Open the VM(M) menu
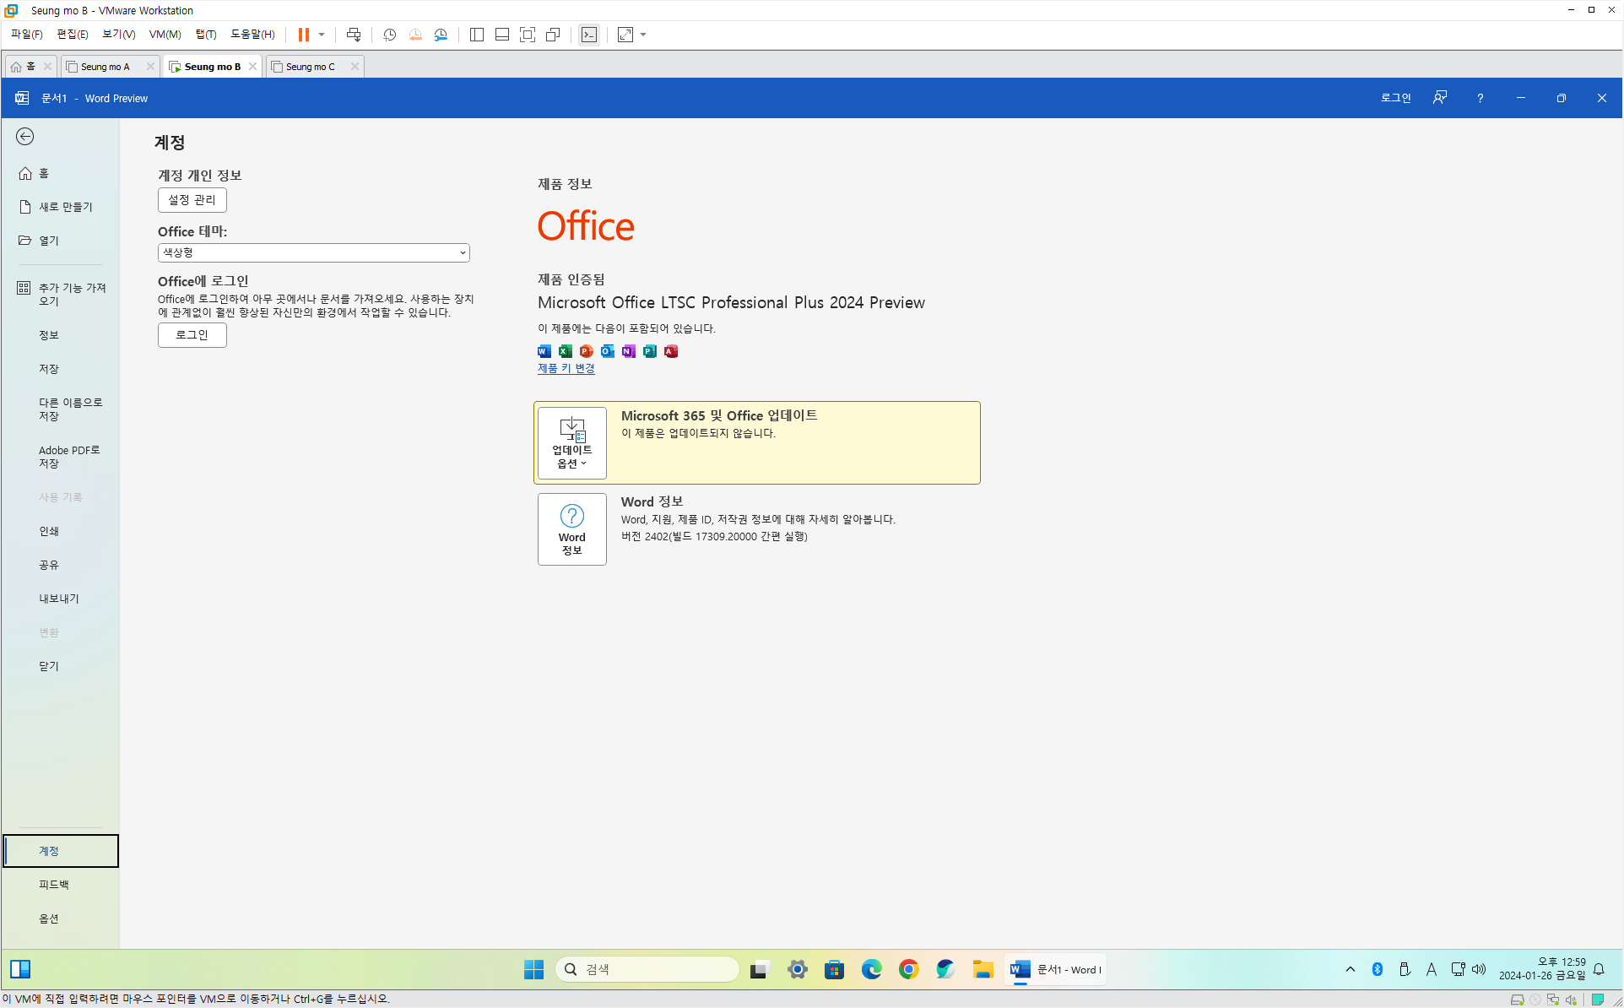The image size is (1624, 1008). click(165, 35)
